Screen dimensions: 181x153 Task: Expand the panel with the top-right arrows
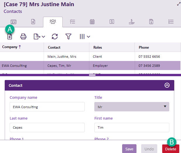pos(179,4)
